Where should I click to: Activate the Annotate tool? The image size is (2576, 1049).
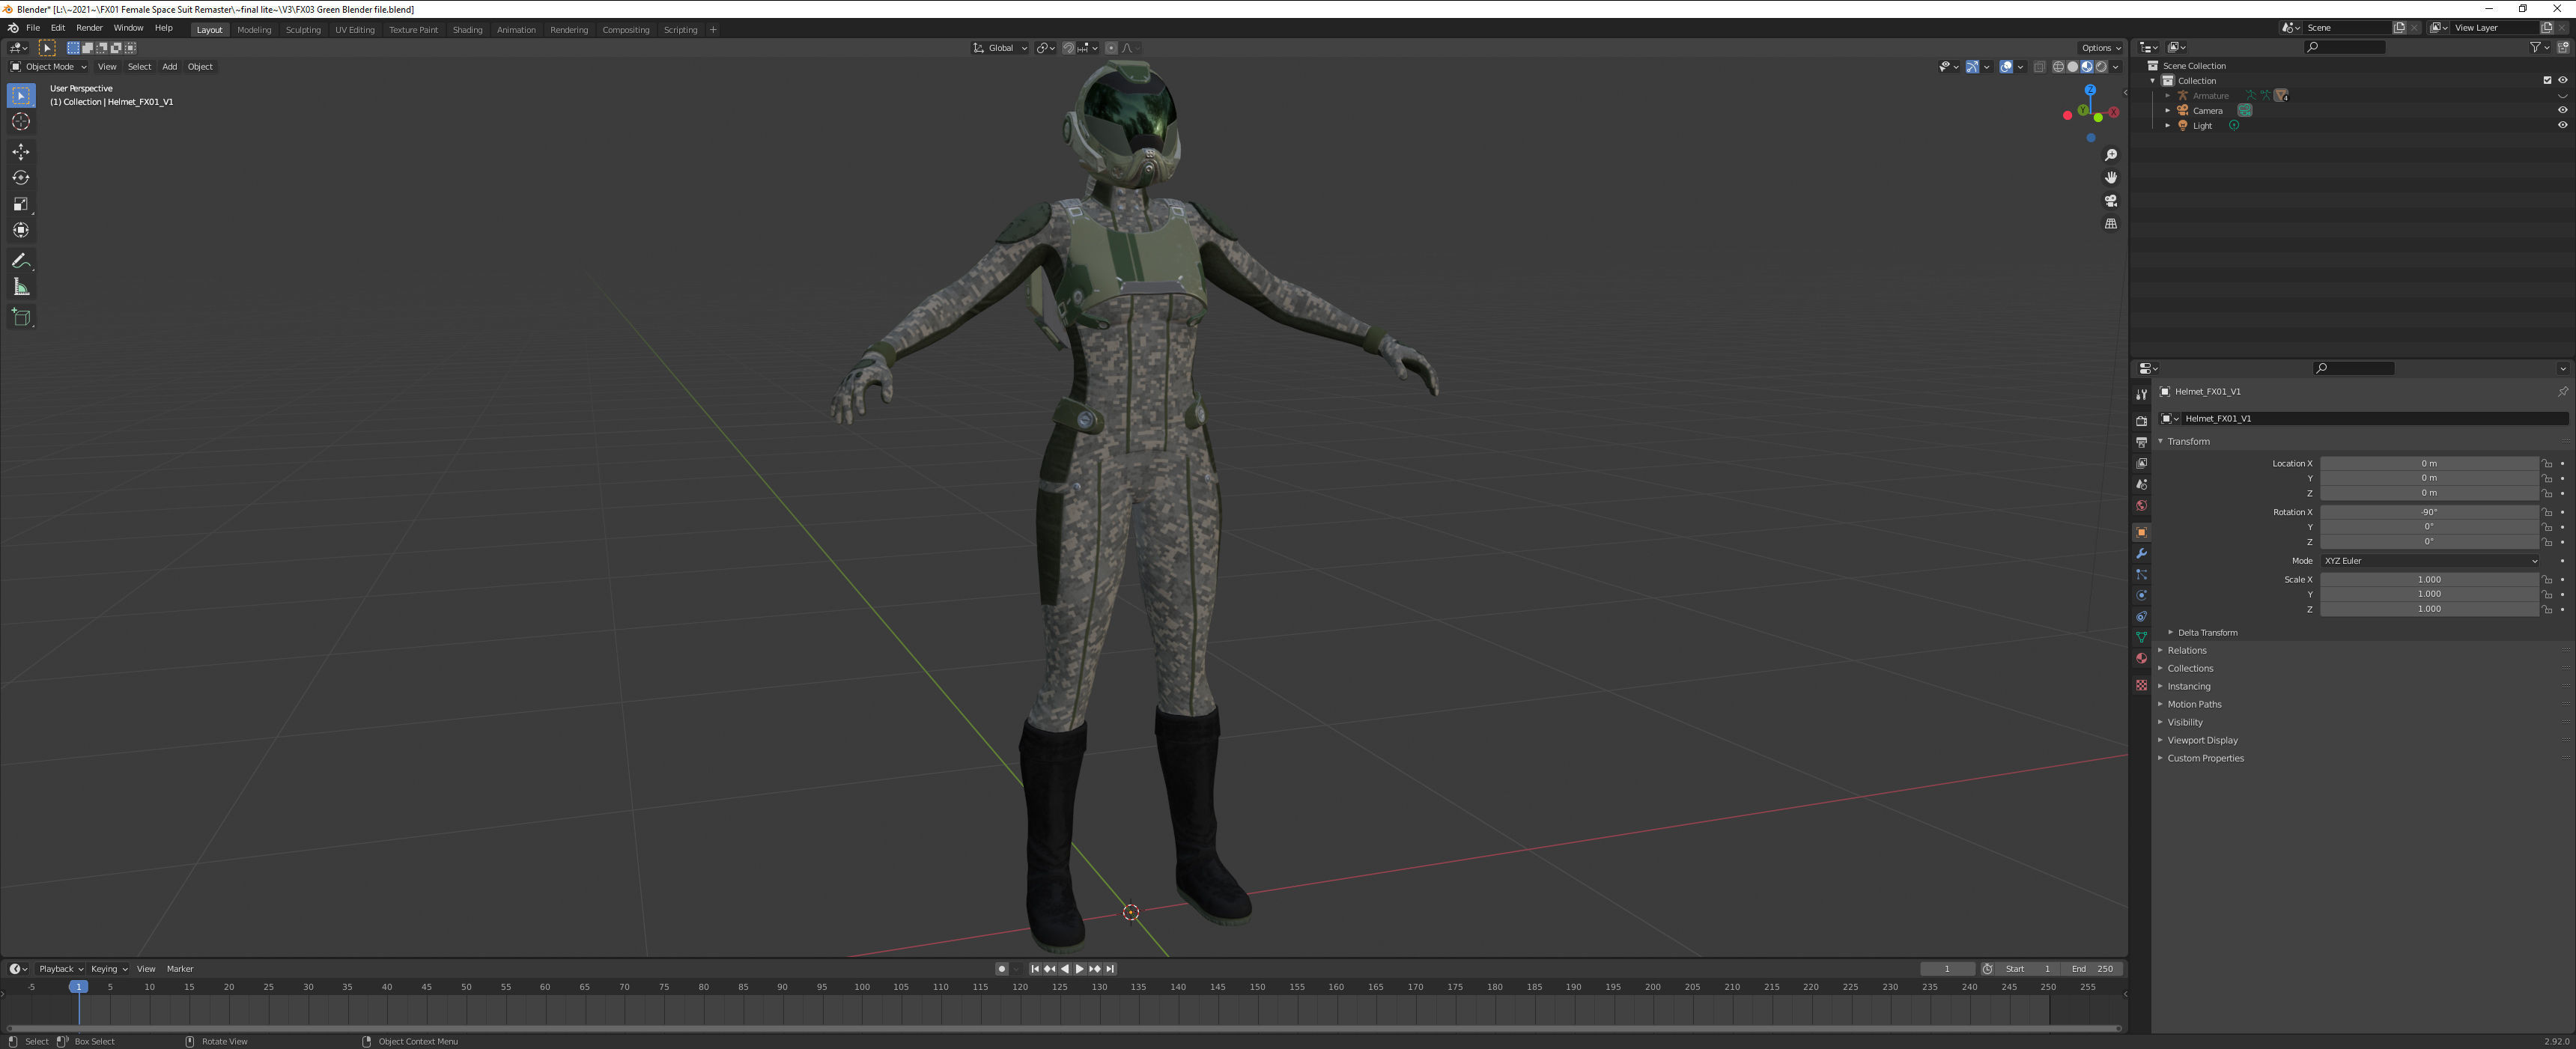(21, 261)
